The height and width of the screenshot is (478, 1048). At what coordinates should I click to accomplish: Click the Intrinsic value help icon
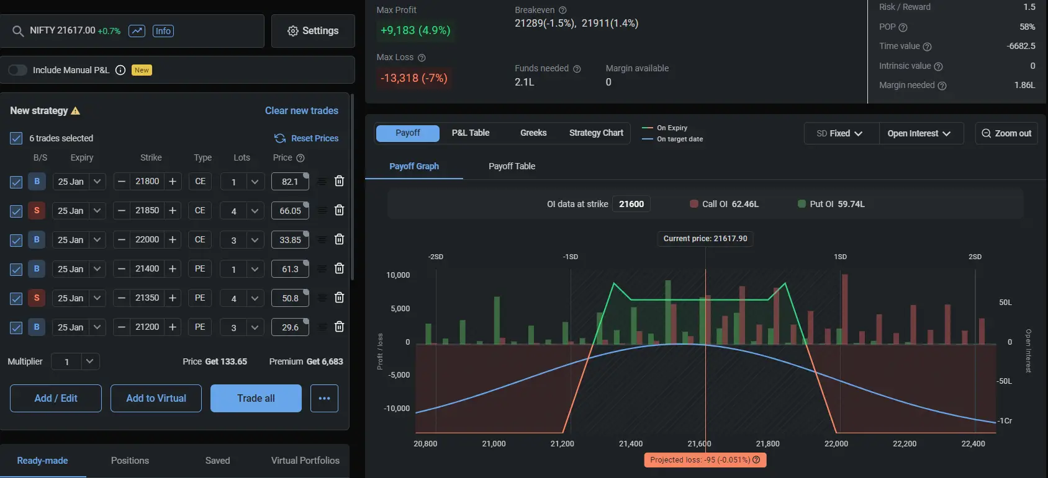[x=938, y=66]
